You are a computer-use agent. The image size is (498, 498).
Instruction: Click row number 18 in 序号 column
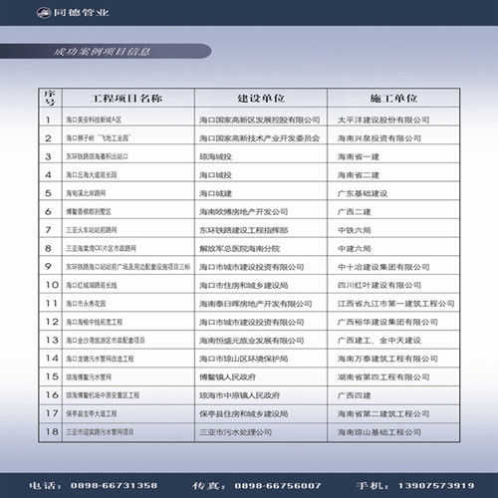click(x=52, y=432)
